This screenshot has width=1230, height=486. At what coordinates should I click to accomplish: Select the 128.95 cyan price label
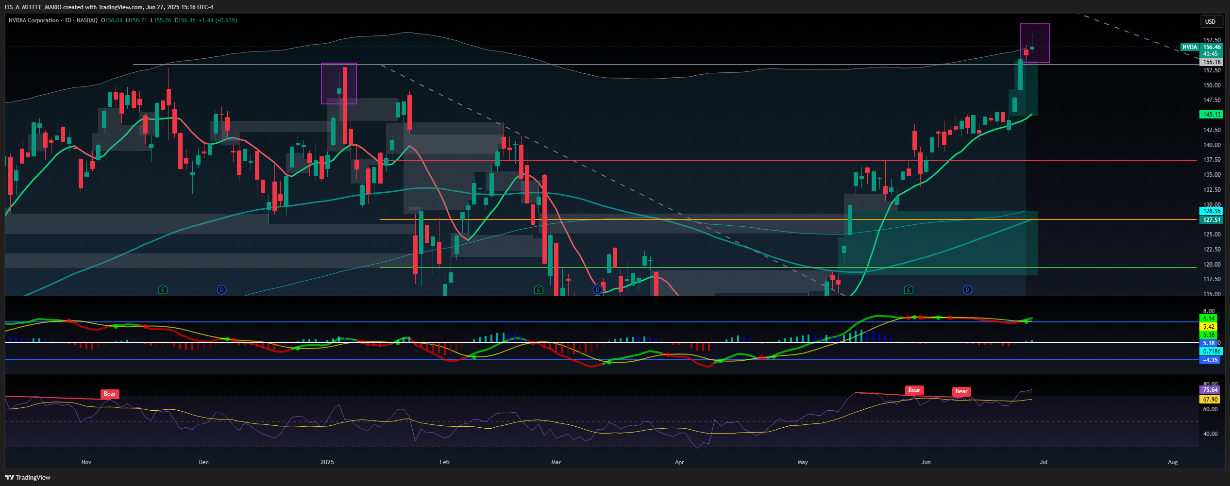click(x=1212, y=211)
